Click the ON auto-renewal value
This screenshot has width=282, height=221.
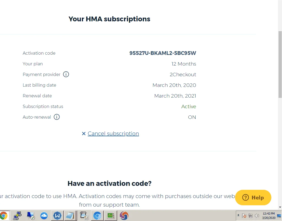point(192,117)
